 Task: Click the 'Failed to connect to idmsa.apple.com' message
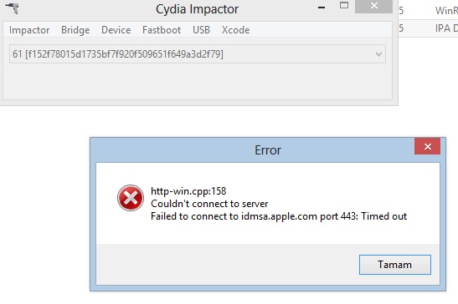pos(279,216)
